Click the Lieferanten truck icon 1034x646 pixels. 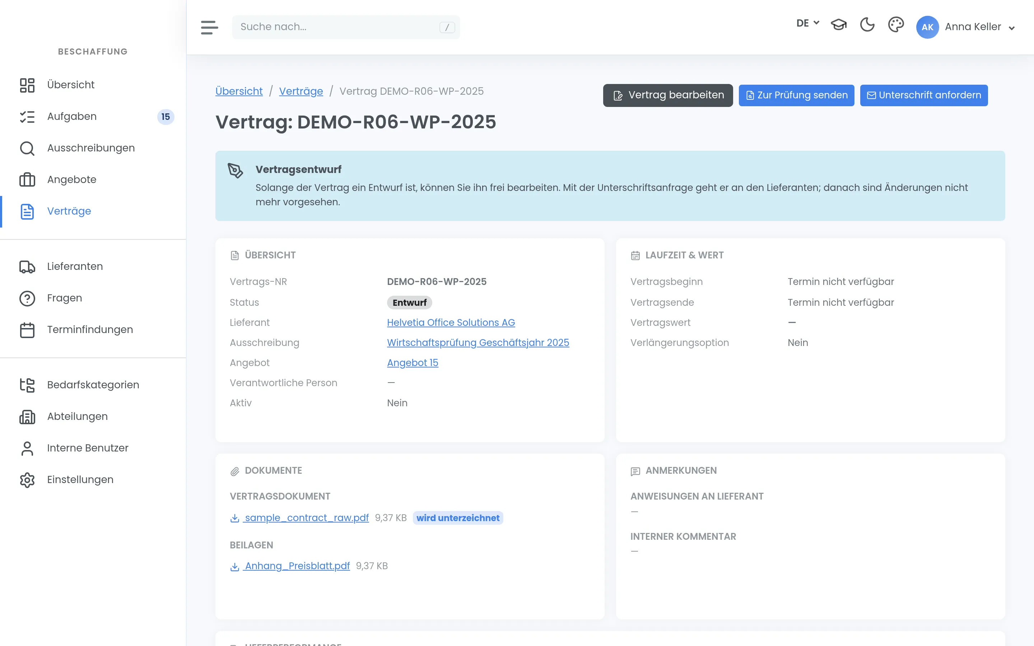(27, 266)
